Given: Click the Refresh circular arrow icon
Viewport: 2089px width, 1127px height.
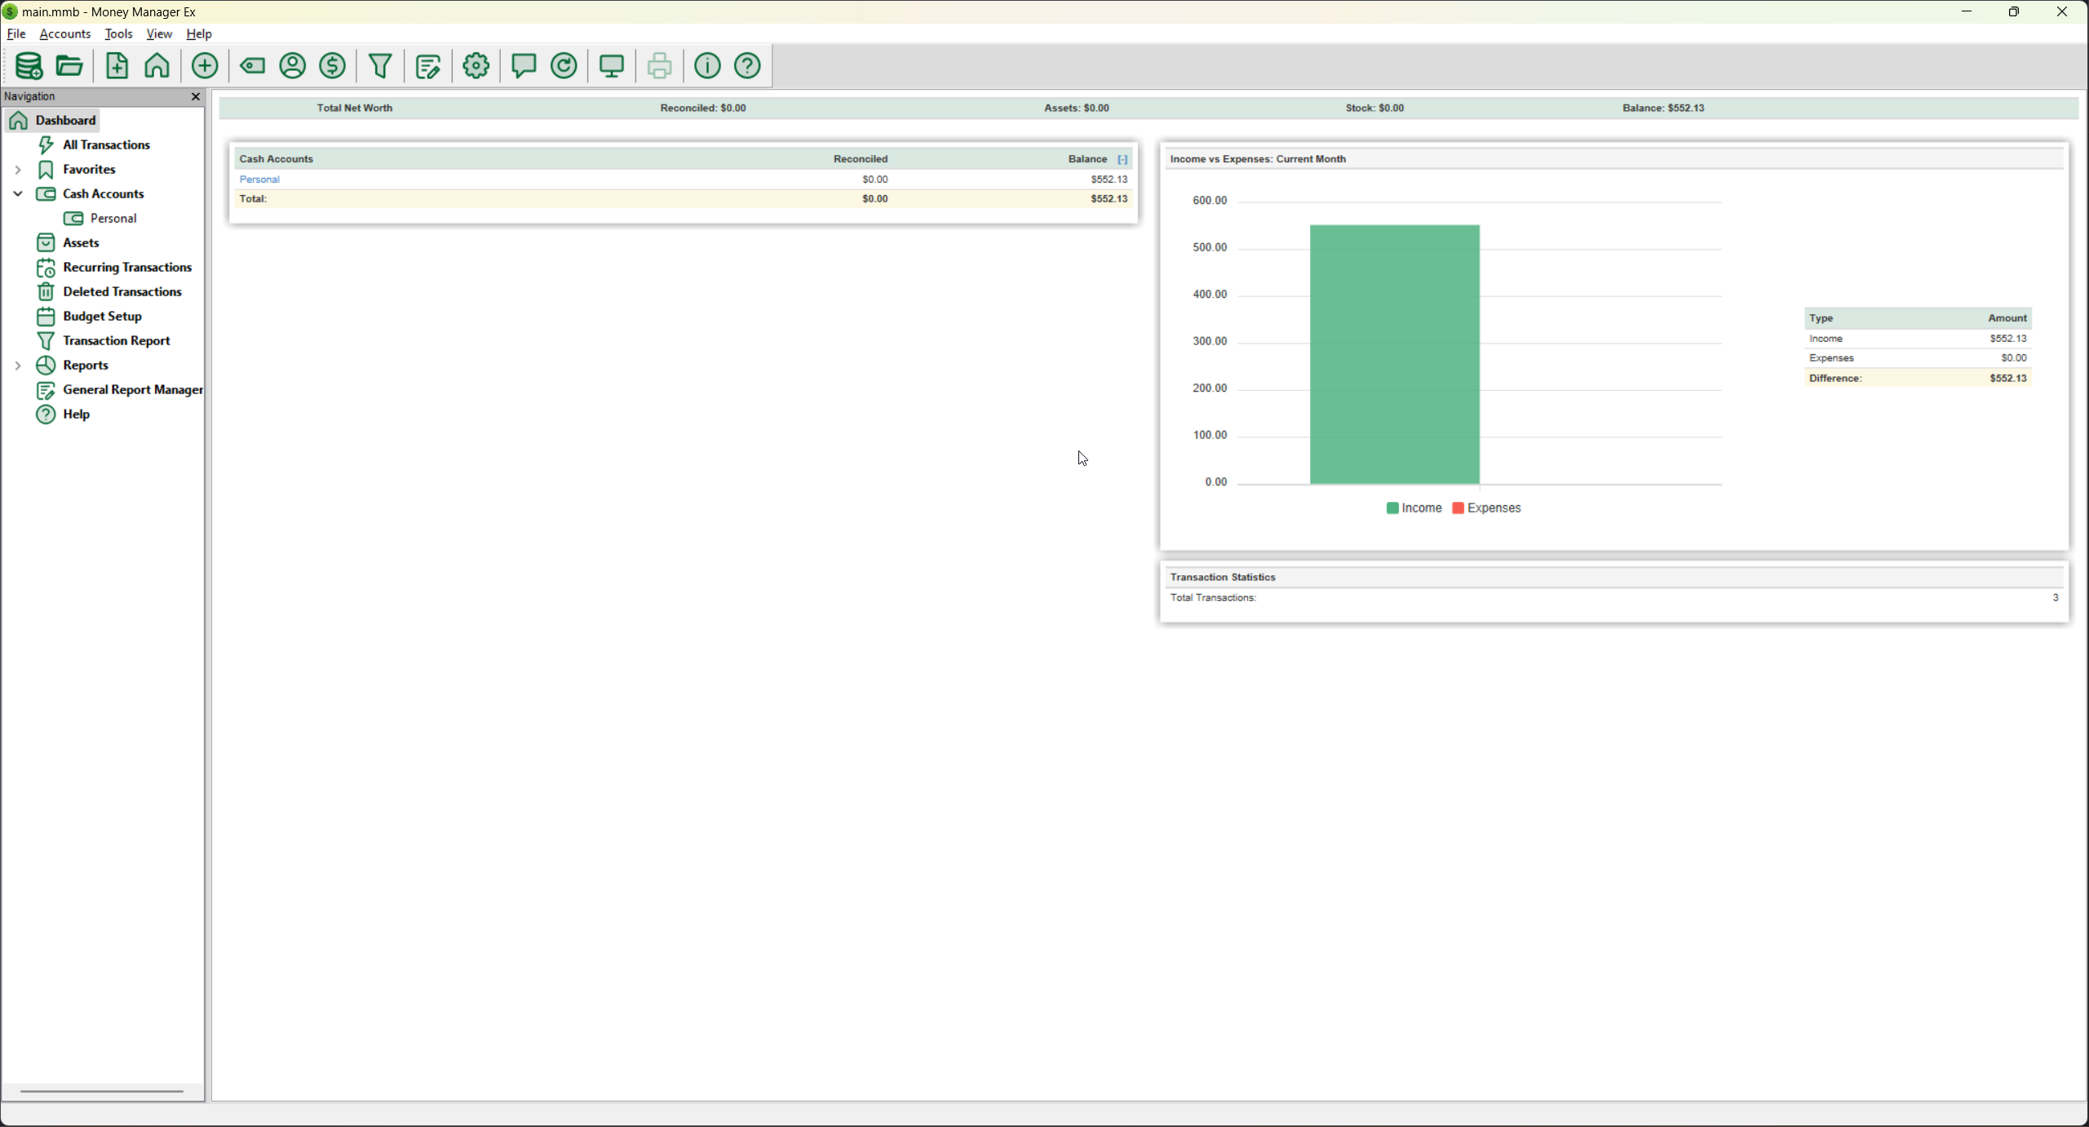Looking at the screenshot, I should 564,66.
